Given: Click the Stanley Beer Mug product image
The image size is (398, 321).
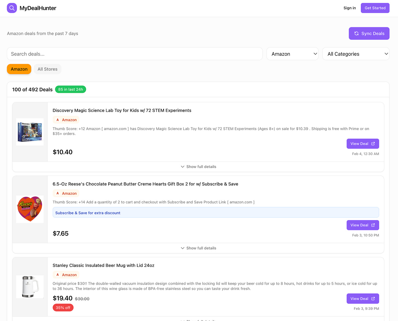Looking at the screenshot, I should [30, 287].
